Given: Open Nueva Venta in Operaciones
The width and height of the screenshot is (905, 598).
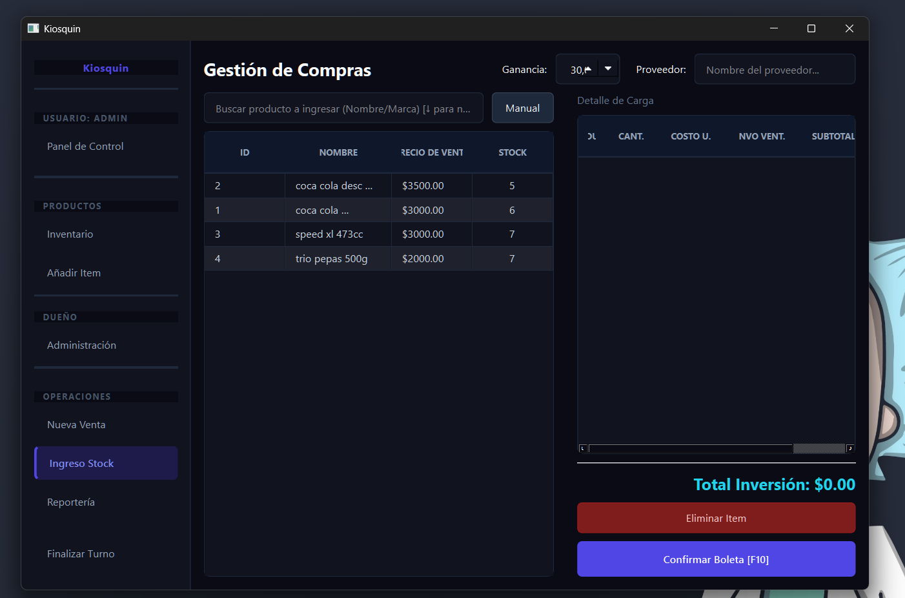Looking at the screenshot, I should [76, 424].
